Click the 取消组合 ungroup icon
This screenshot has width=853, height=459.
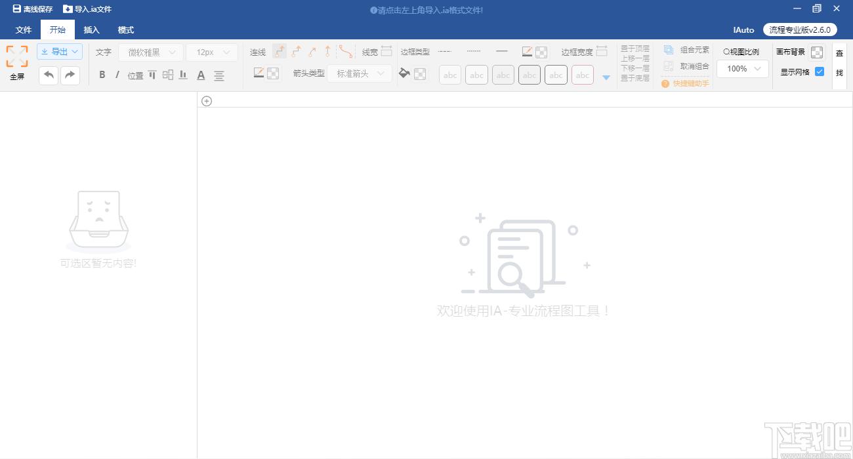[669, 66]
